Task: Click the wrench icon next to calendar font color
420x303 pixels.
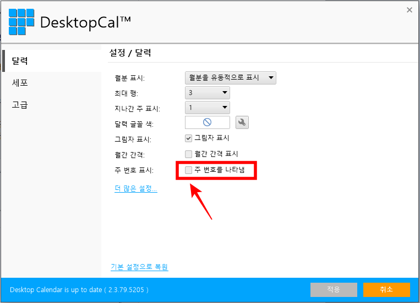Action: click(x=242, y=122)
